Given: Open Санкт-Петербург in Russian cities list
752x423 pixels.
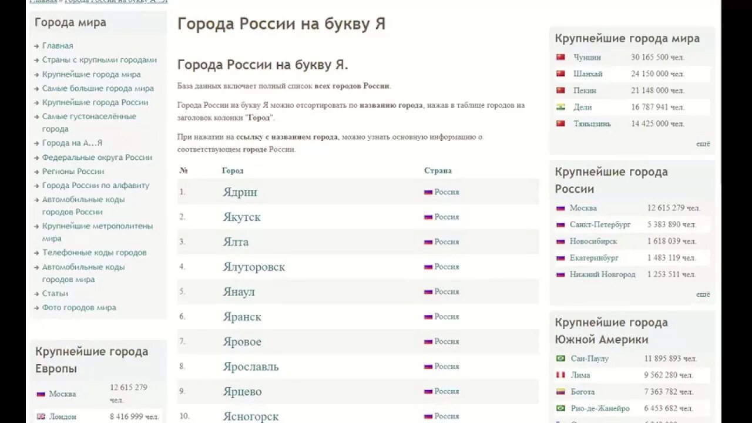Looking at the screenshot, I should (x=600, y=224).
